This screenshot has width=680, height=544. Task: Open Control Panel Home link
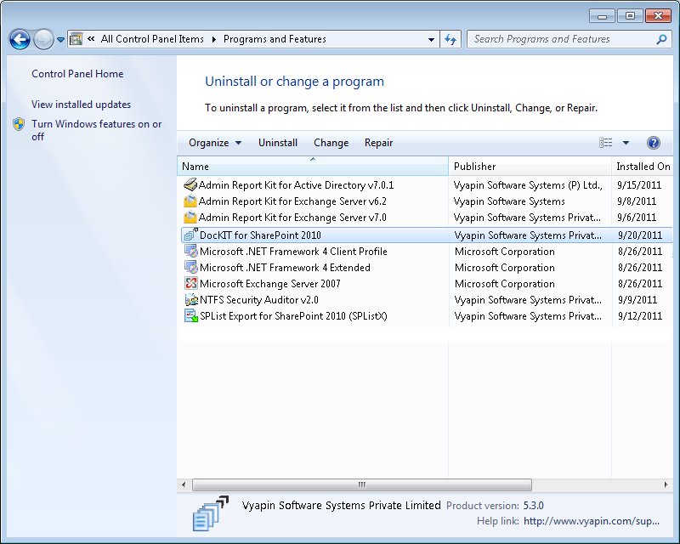pyautogui.click(x=77, y=74)
